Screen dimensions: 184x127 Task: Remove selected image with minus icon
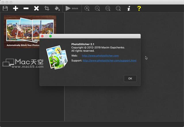pyautogui.click(x=26, y=8)
